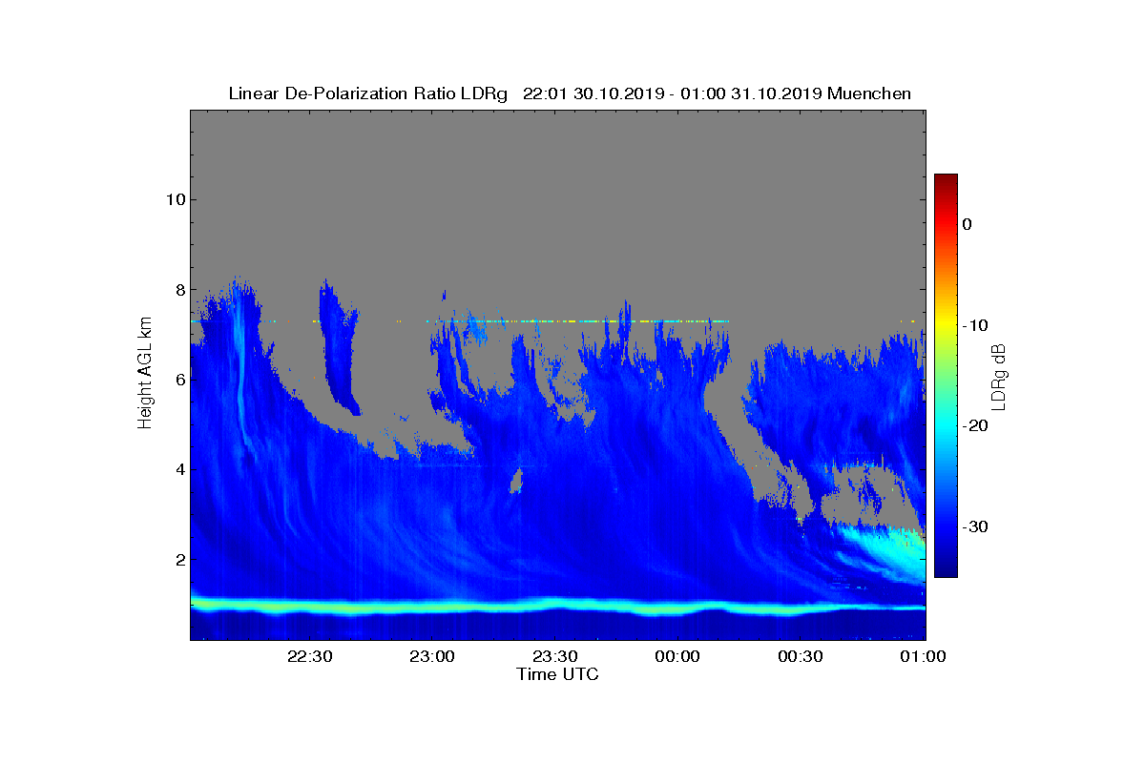The image size is (1145, 763).
Task: Click the 00:30 time tick label
Action: pyautogui.click(x=801, y=656)
